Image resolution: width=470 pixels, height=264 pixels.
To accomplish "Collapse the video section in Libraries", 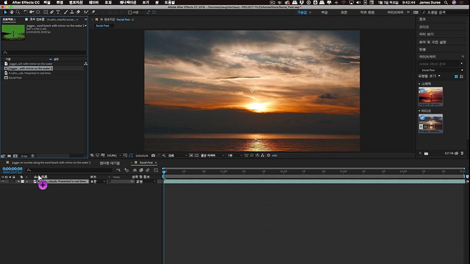I will pyautogui.click(x=419, y=111).
